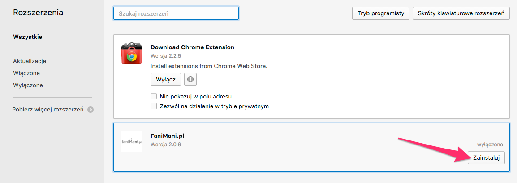Viewport: 517px width, 183px height.
Task: Turn on Tryb programisty
Action: tap(380, 13)
